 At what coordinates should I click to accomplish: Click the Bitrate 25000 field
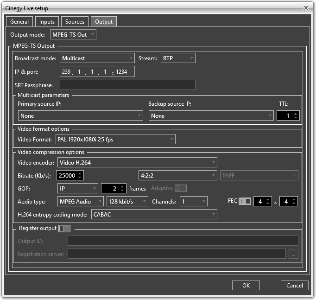[67, 175]
